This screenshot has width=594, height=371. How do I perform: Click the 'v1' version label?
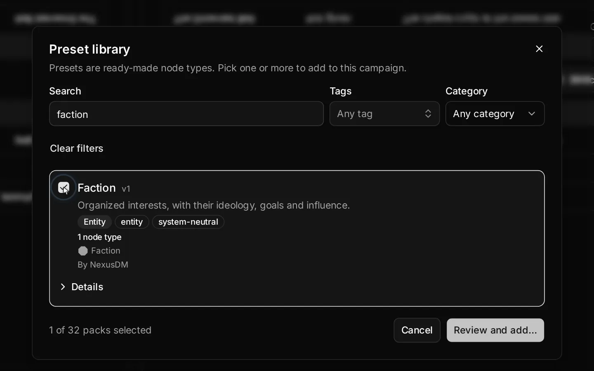pyautogui.click(x=126, y=189)
